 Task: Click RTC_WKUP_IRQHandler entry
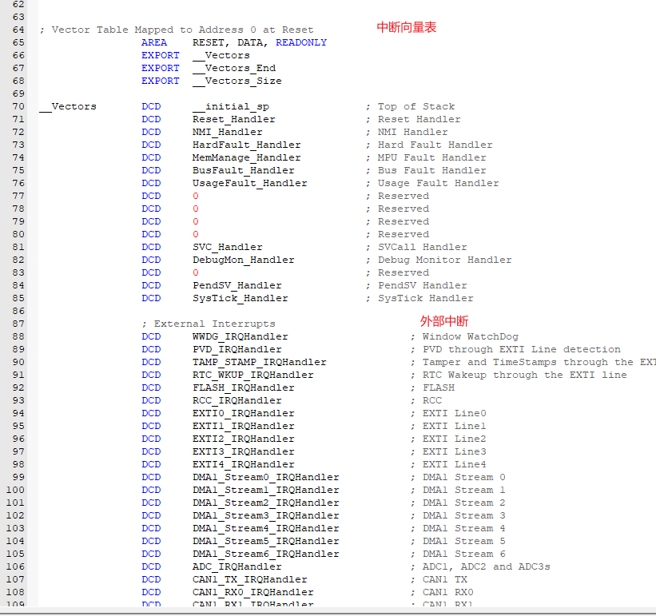click(253, 376)
